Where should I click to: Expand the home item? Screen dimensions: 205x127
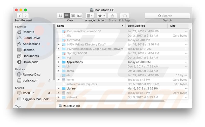(x=59, y=80)
